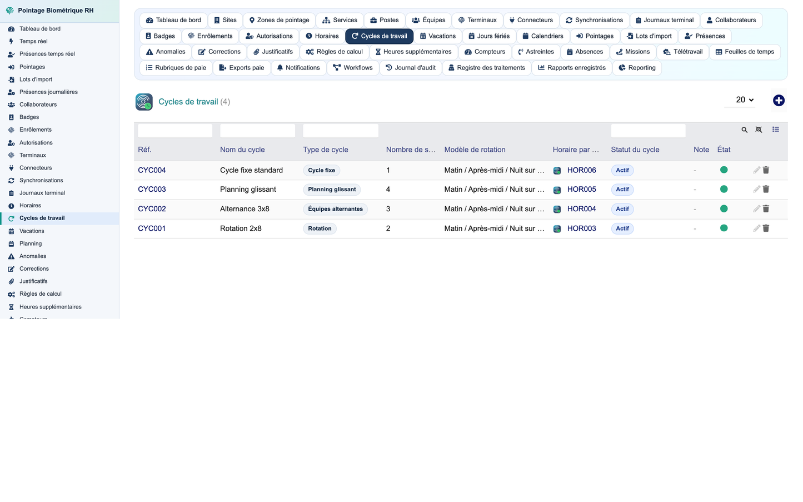The height and width of the screenshot is (502, 803).
Task: Add a new work cycle with the plus button
Action: [x=779, y=101]
